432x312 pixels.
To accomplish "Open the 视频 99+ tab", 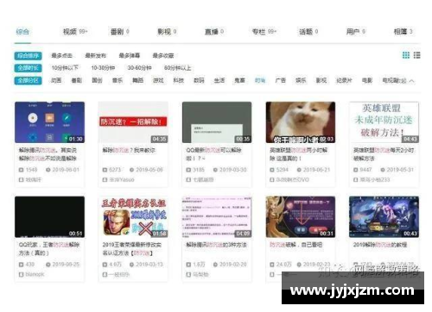I will click(75, 32).
